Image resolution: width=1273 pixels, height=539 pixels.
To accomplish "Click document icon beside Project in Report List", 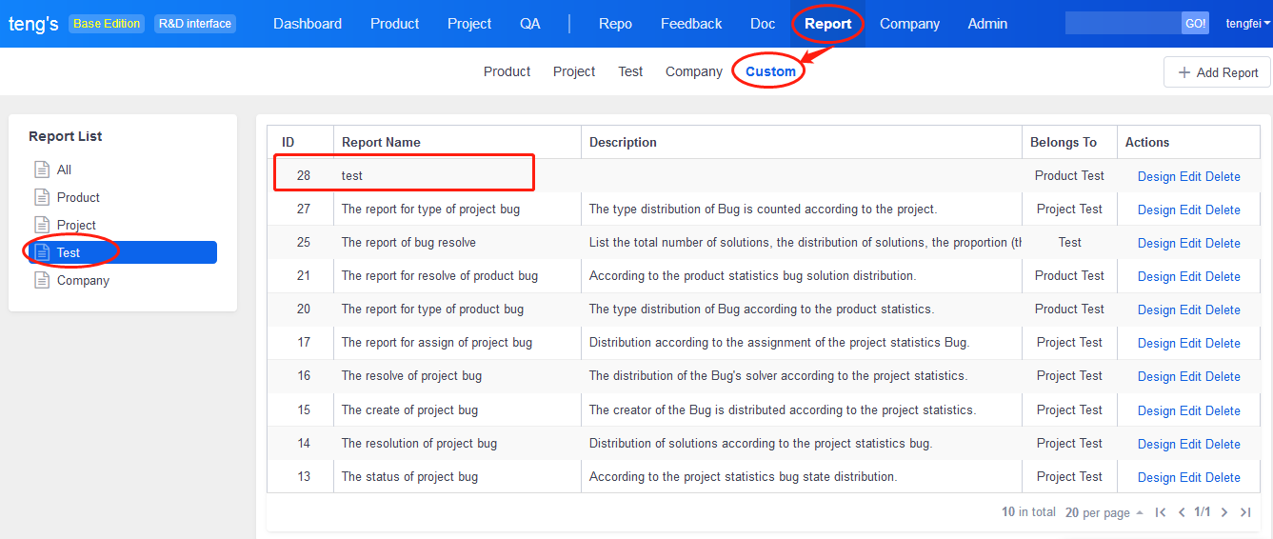I will [41, 225].
